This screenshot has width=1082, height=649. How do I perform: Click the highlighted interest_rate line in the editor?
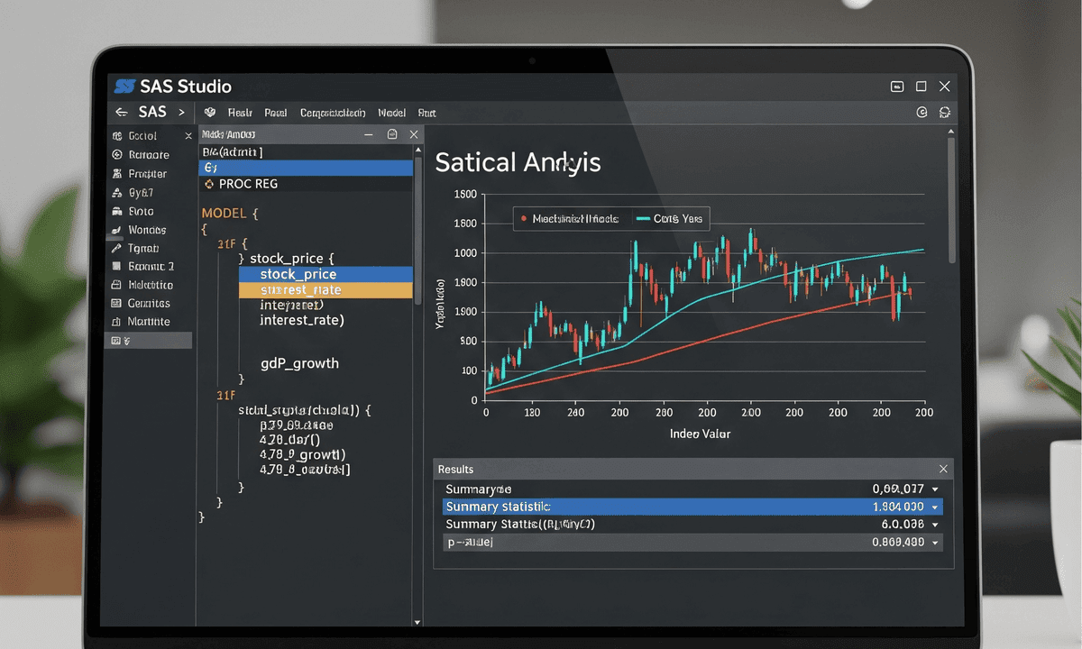[298, 289]
